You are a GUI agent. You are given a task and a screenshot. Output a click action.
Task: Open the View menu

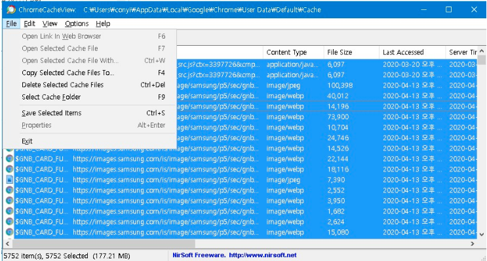(50, 24)
